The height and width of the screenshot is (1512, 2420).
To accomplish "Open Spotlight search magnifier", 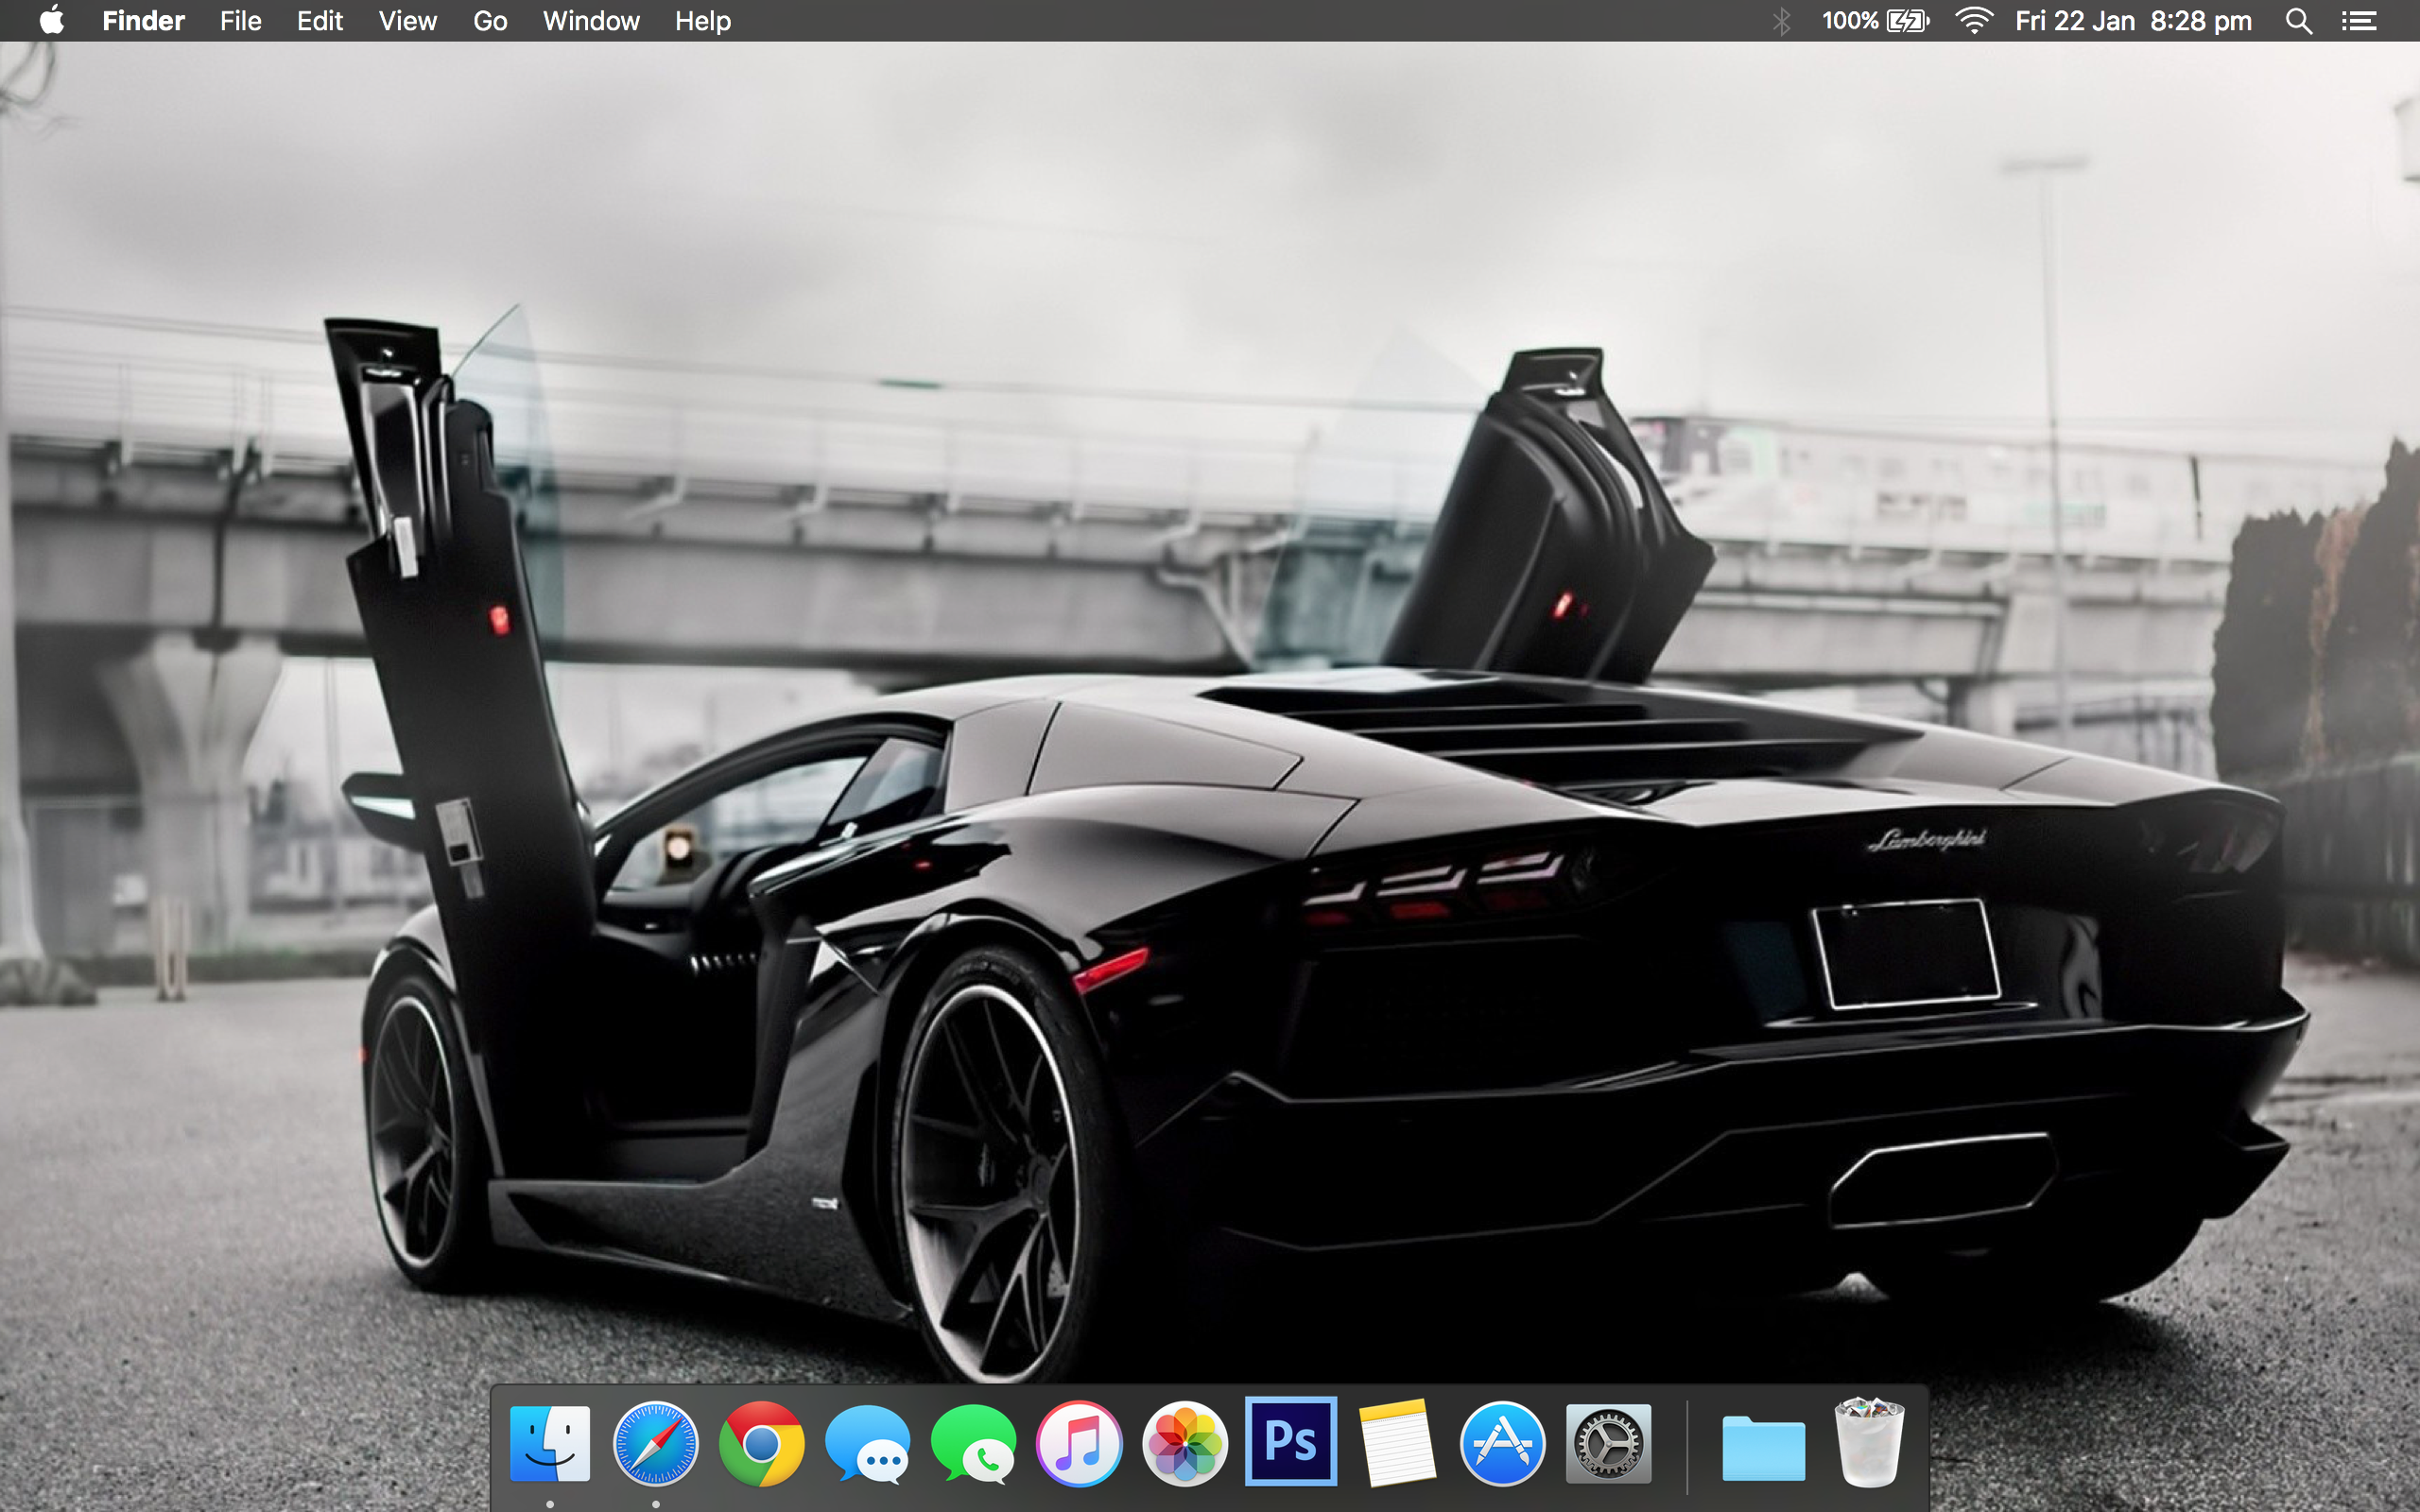I will point(2298,21).
